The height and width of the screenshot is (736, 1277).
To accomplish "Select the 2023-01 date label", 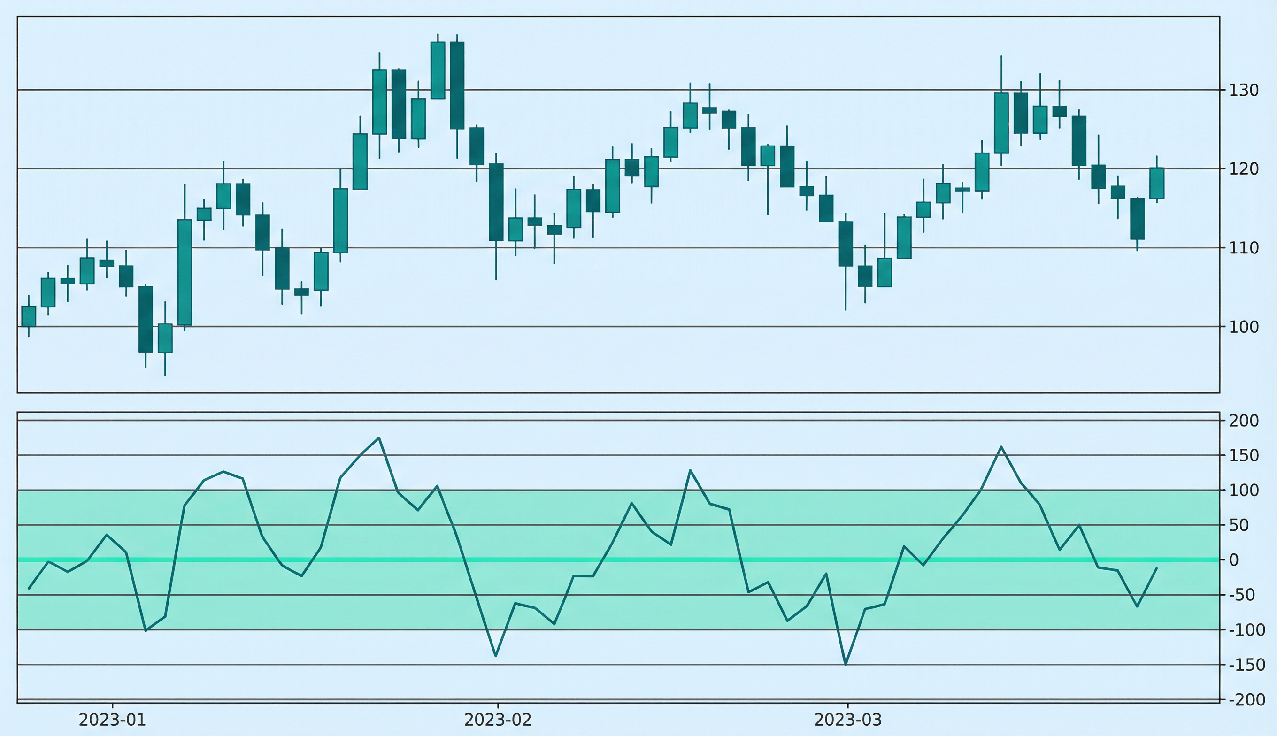I will pyautogui.click(x=112, y=719).
